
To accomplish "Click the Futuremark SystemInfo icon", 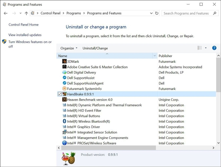I will [x=64, y=89].
